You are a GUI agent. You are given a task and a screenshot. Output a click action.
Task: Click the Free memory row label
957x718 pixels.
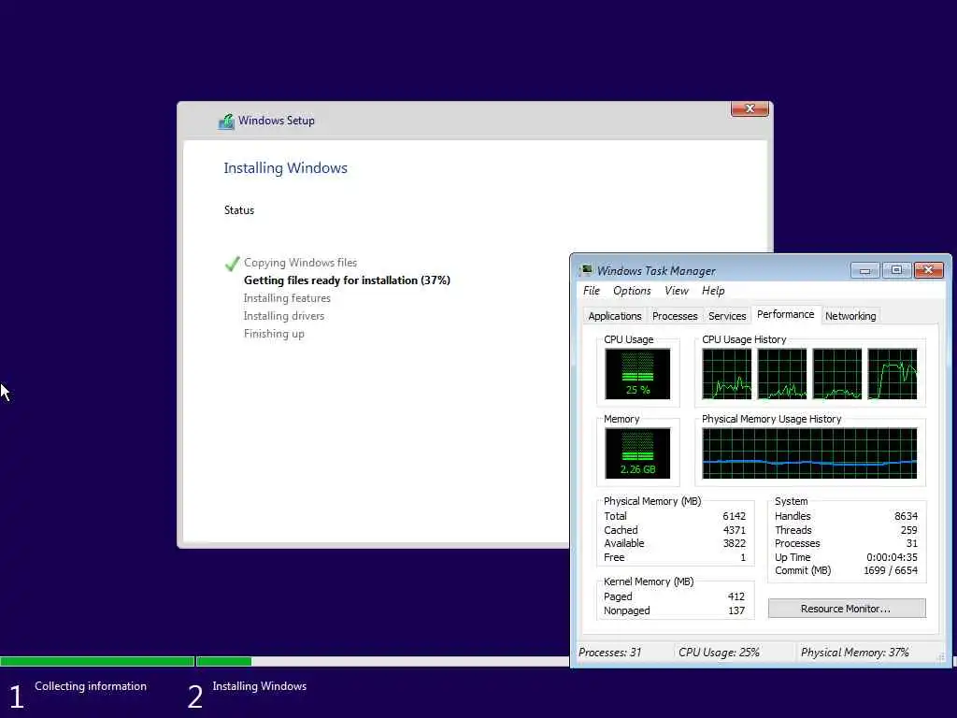614,557
